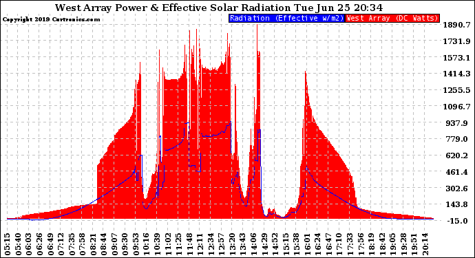The image size is (475, 258).
Task: Click the 19:28 time label
Action: coord(403,244)
